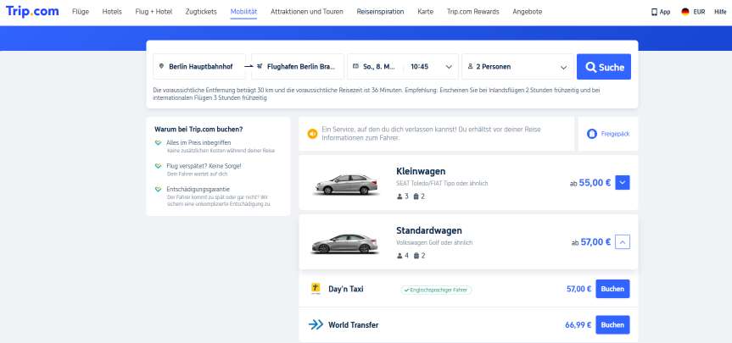Open the Angebote page
Image resolution: width=732 pixels, height=343 pixels.
point(528,12)
